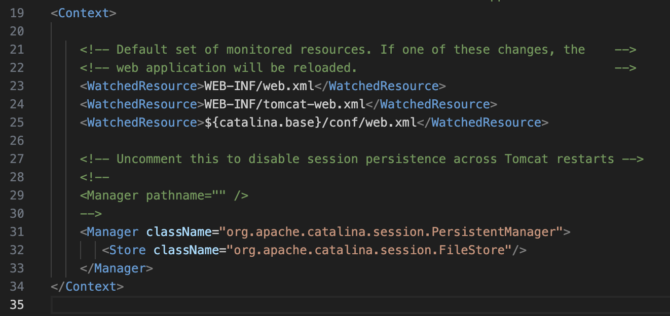This screenshot has height=316, width=670.
Task: Click line number 19 in the gutter
Action: coord(17,13)
